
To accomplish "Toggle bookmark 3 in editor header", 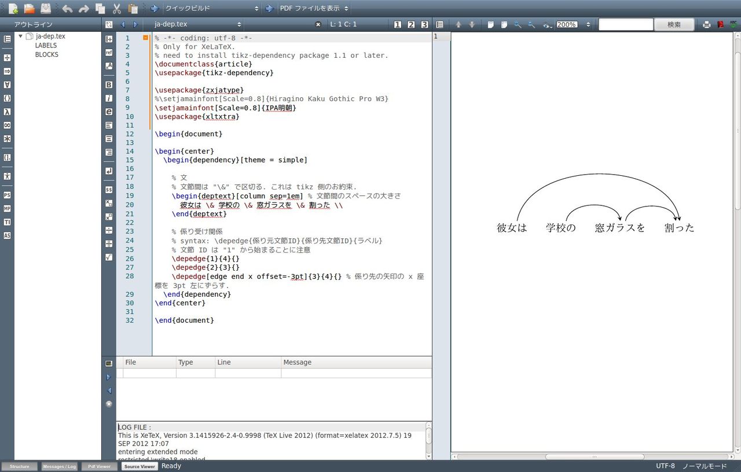I will [x=425, y=24].
